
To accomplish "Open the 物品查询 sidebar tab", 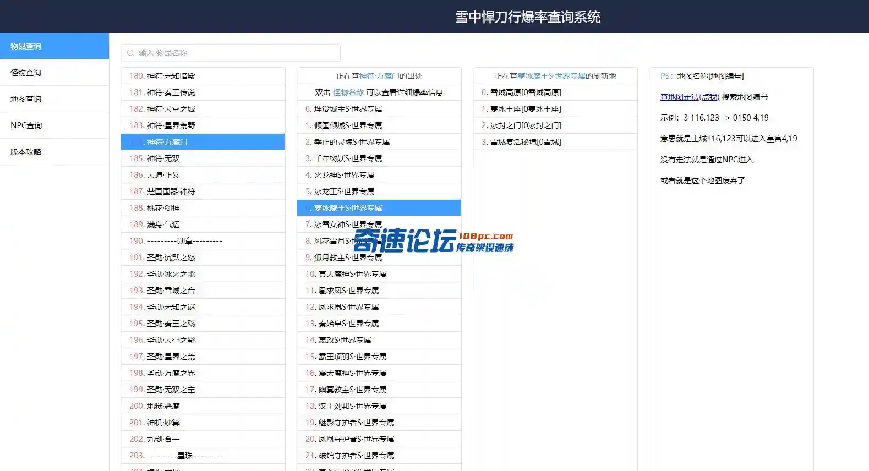I will [x=54, y=46].
